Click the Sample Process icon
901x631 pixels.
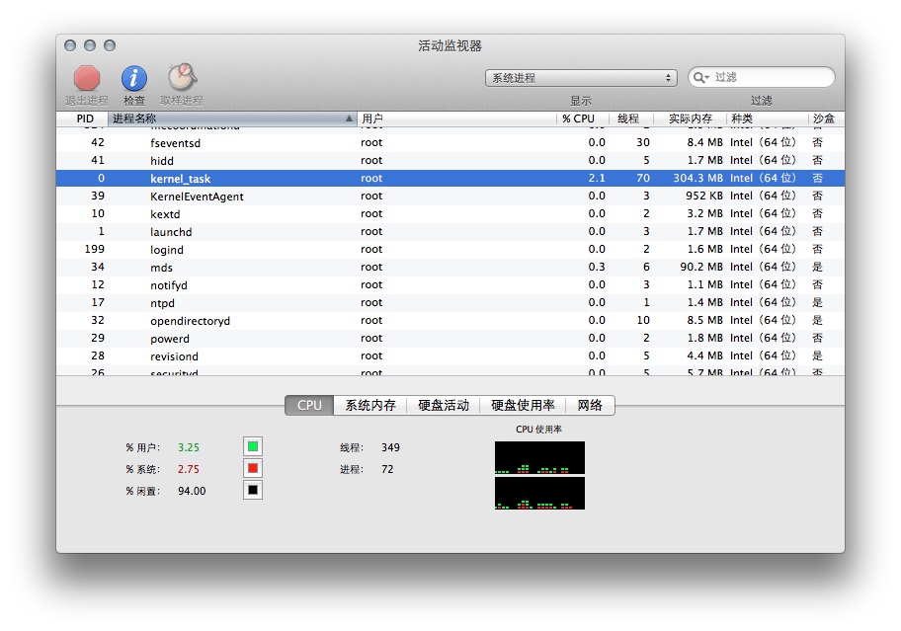pyautogui.click(x=182, y=77)
